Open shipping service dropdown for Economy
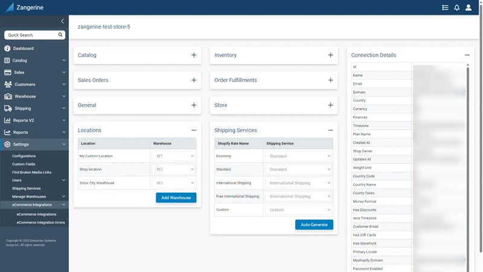Screen dimensions: 483x272 tap(298, 156)
